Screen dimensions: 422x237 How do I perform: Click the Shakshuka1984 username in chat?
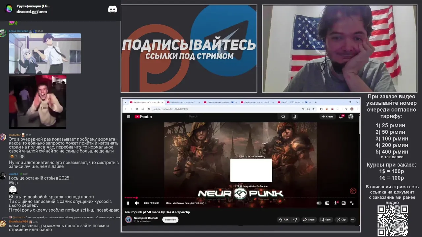click(x=18, y=222)
